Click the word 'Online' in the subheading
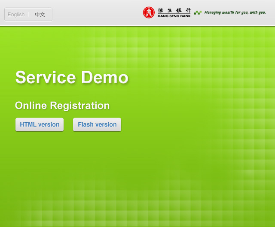275x227 pixels. (31, 106)
